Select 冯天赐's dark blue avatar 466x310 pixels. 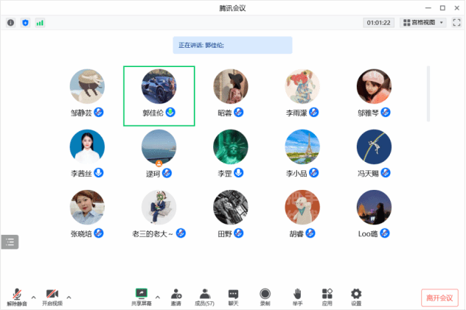[374, 147]
